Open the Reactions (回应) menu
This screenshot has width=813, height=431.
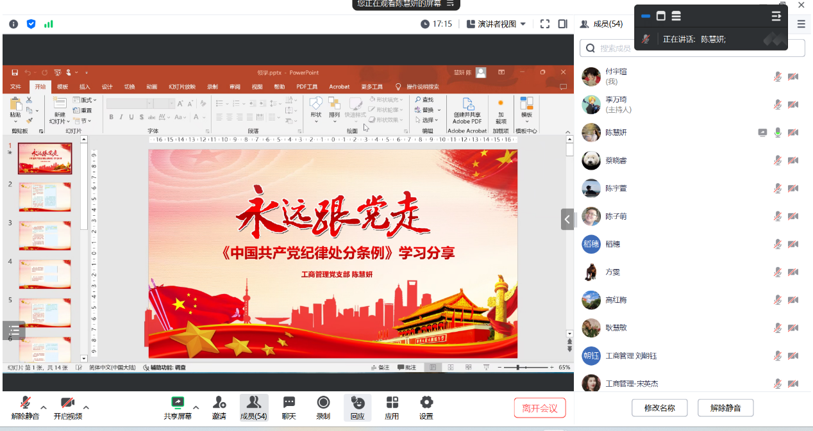coord(357,407)
